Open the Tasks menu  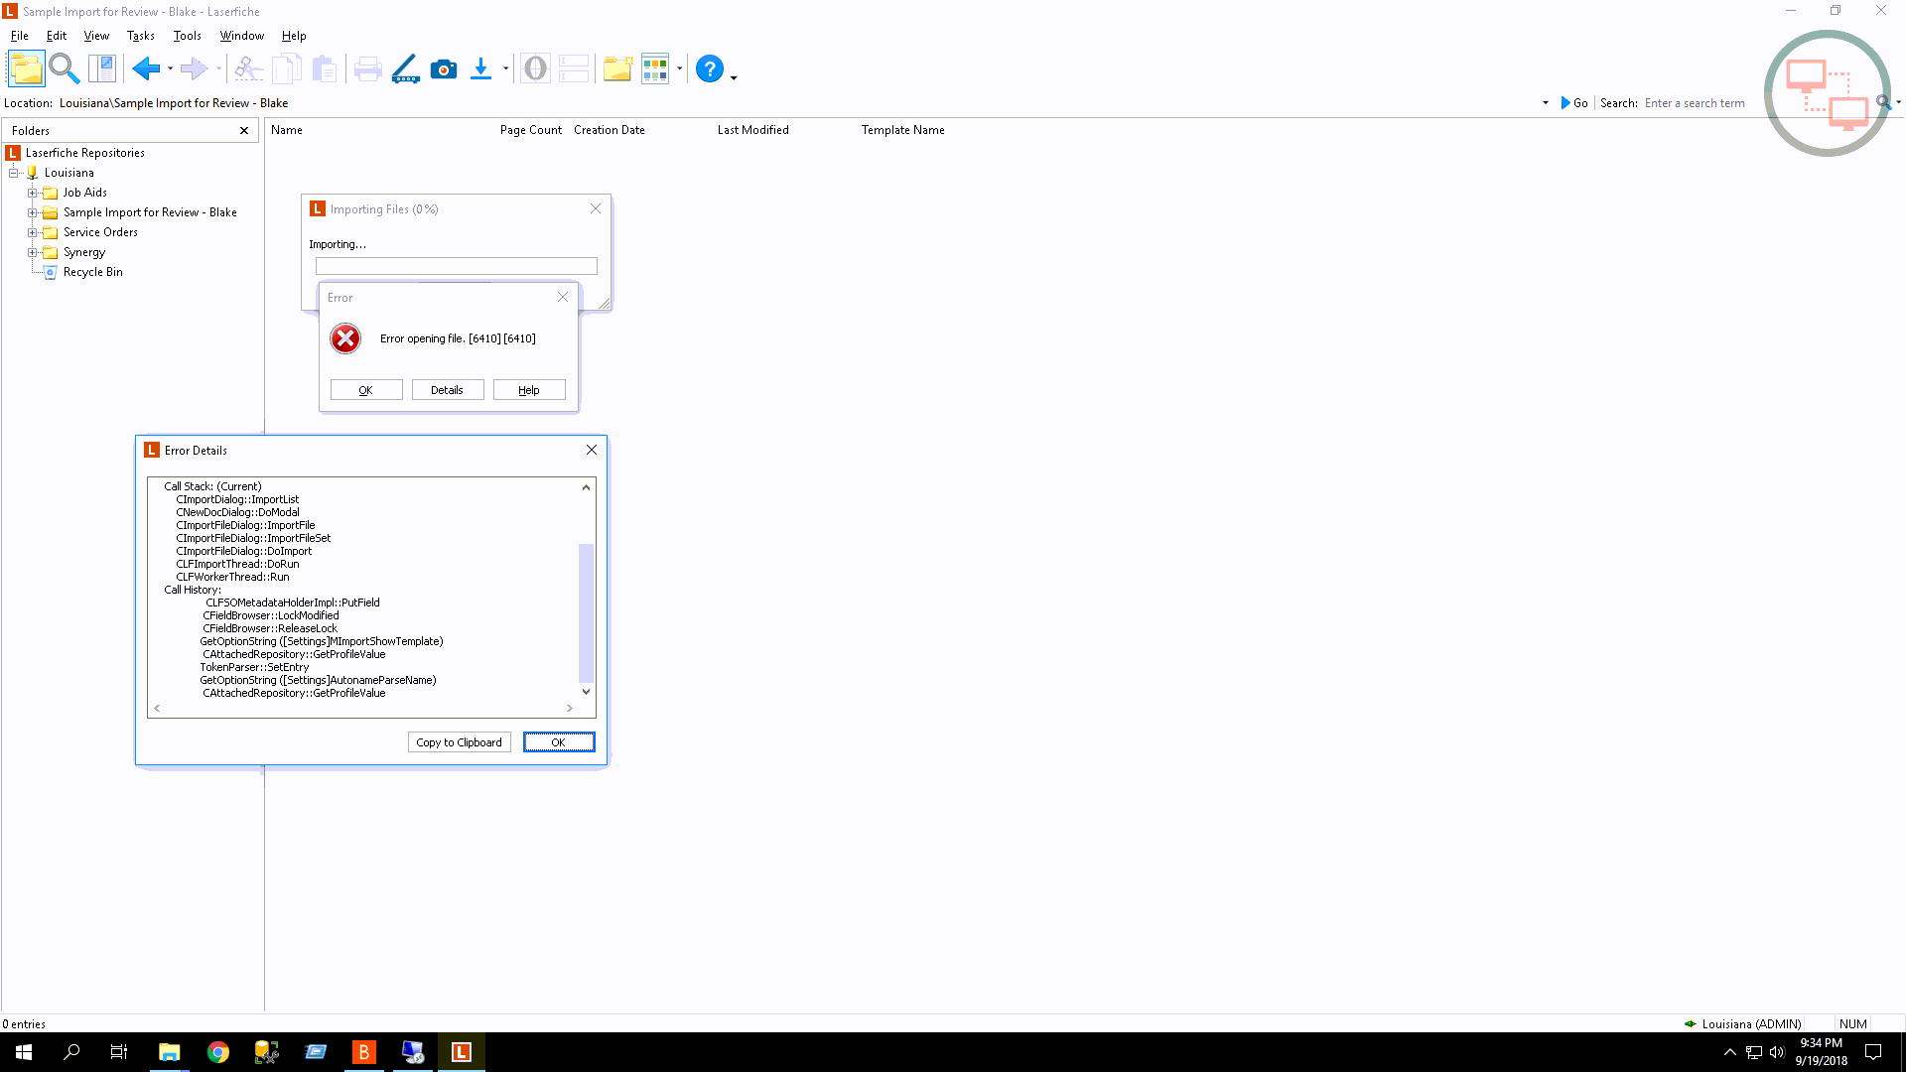click(x=140, y=36)
